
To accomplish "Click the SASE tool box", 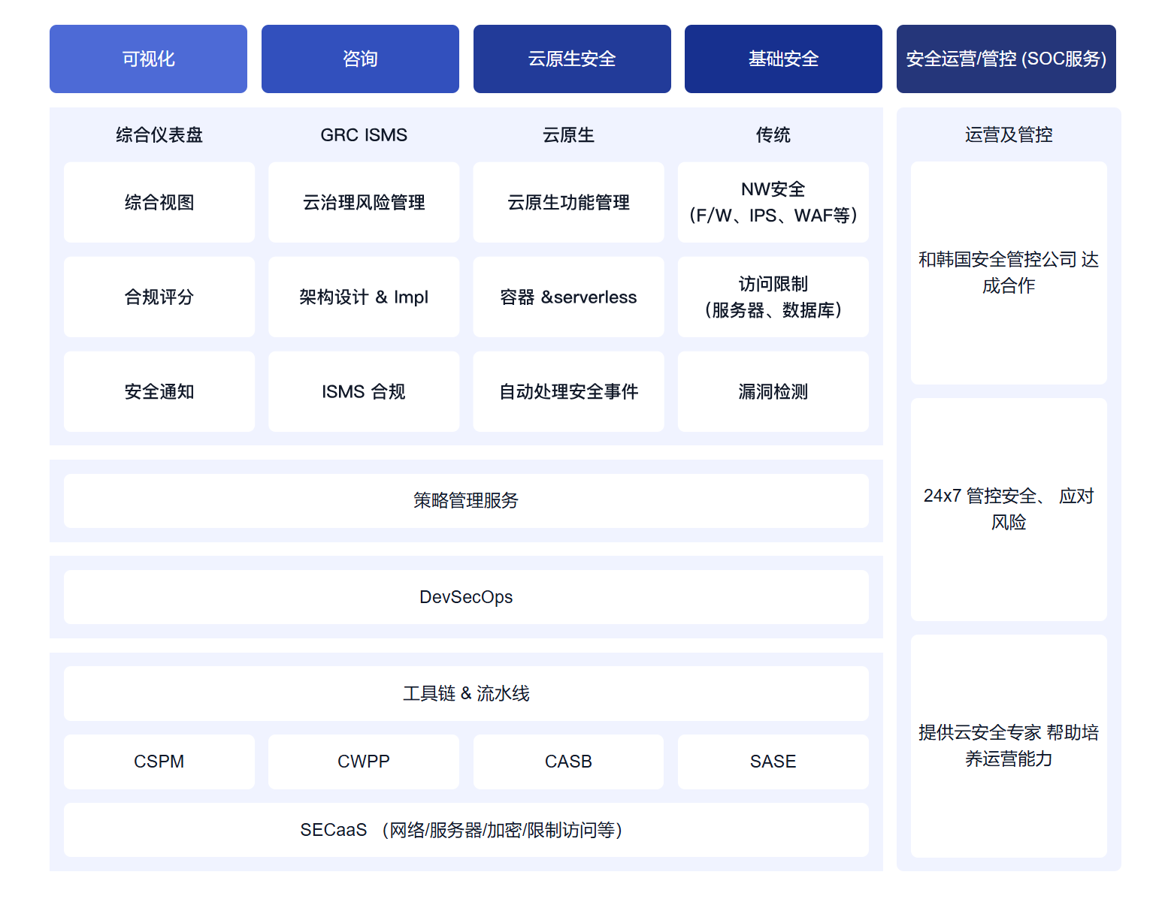I will click(773, 762).
